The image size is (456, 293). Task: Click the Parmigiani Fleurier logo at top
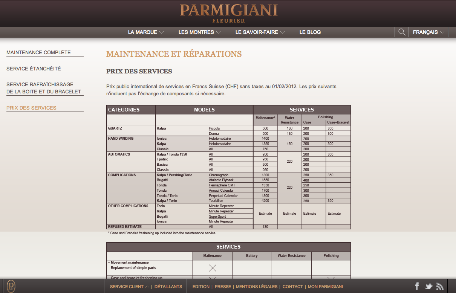point(229,14)
